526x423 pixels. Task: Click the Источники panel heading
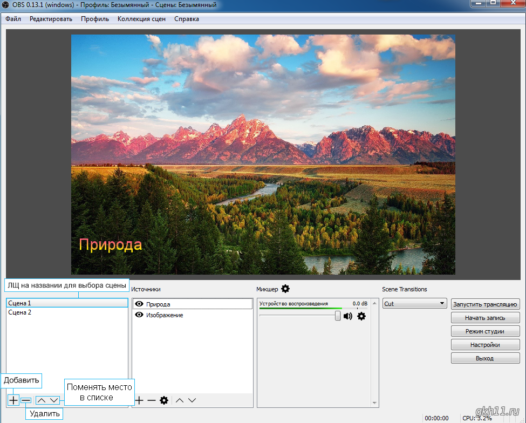point(146,289)
